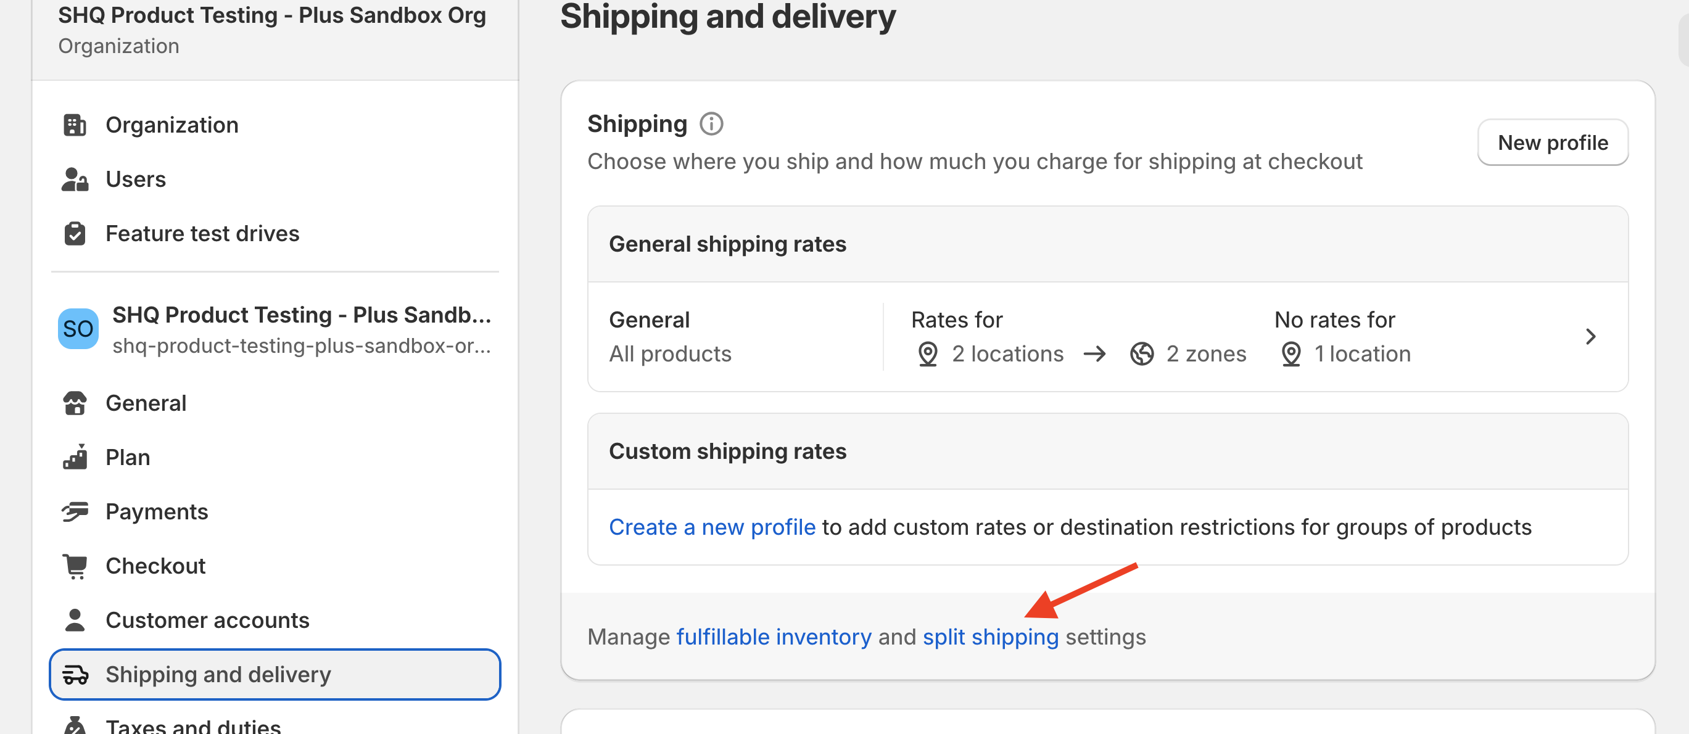Click the Users icon in sidebar
This screenshot has width=1689, height=734.
coord(75,179)
